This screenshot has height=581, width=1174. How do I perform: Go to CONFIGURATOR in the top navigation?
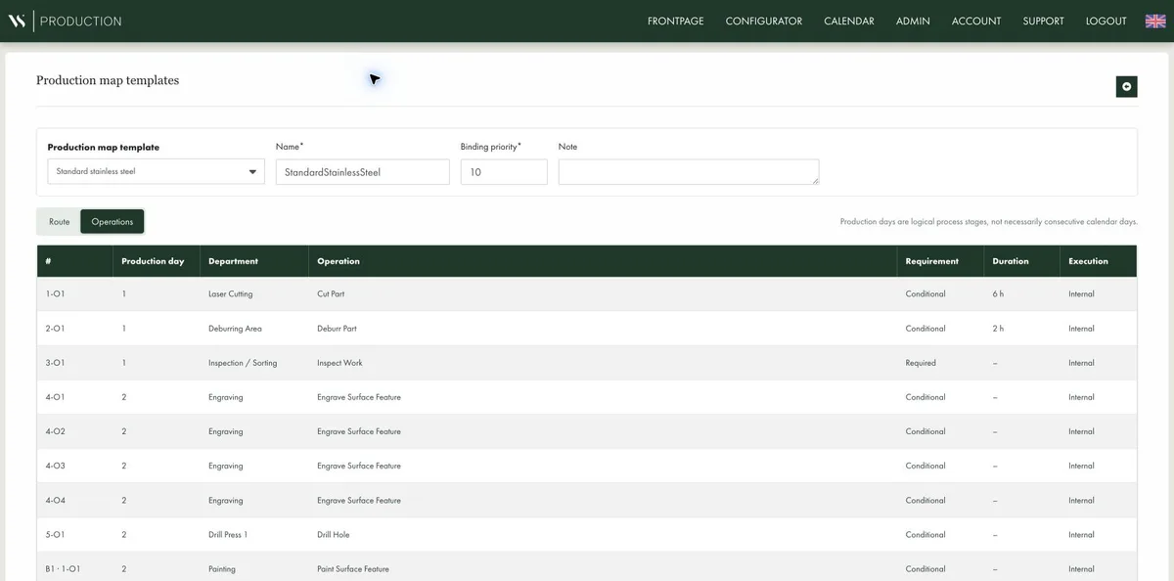[x=763, y=21]
